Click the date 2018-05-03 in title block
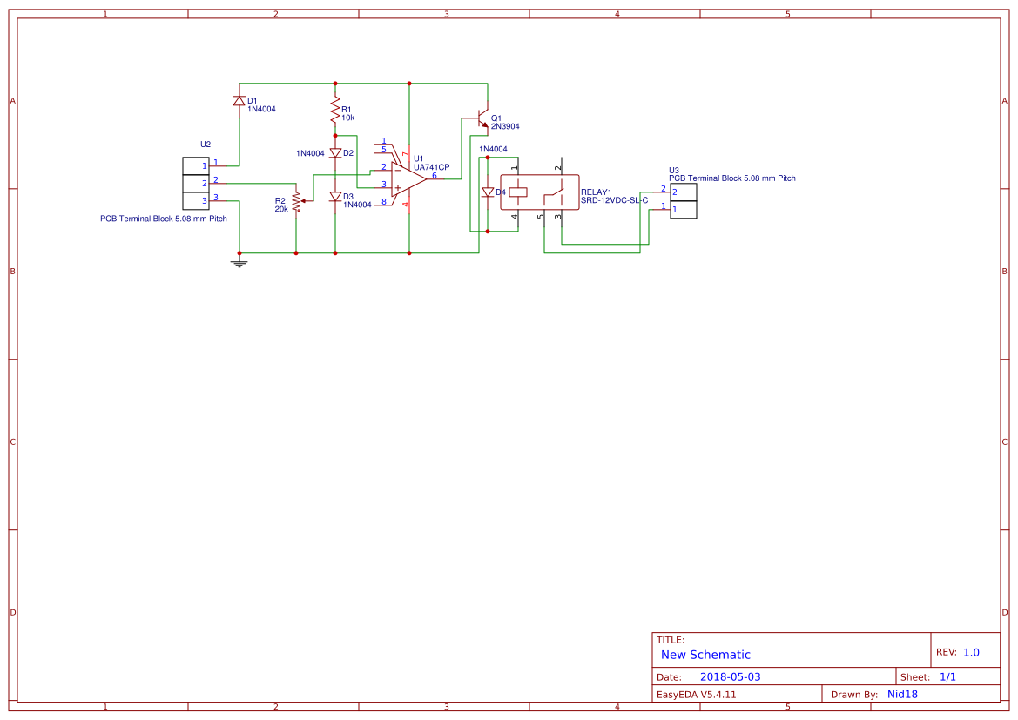Screen dimensions: 1018x720 pos(731,676)
